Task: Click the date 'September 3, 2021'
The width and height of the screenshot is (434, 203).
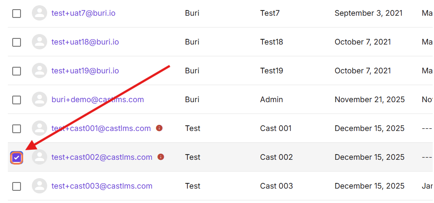Action: click(x=369, y=13)
